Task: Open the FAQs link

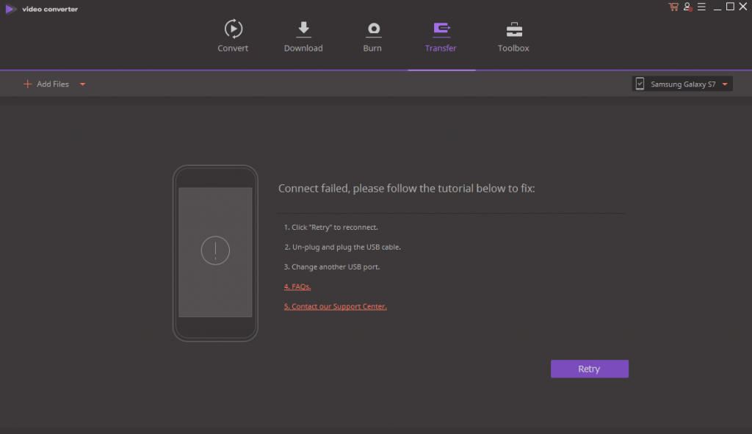Action: point(297,287)
